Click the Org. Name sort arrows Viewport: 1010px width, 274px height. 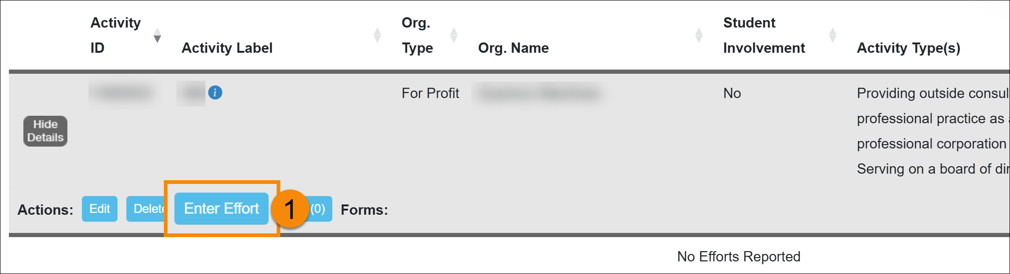pyautogui.click(x=699, y=35)
